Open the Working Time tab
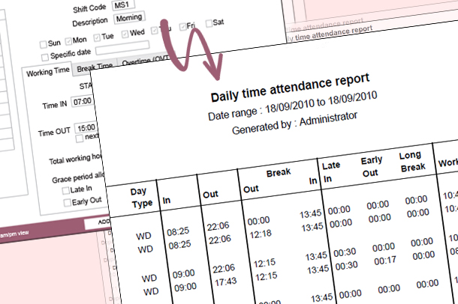This screenshot has width=458, height=304. (47, 72)
